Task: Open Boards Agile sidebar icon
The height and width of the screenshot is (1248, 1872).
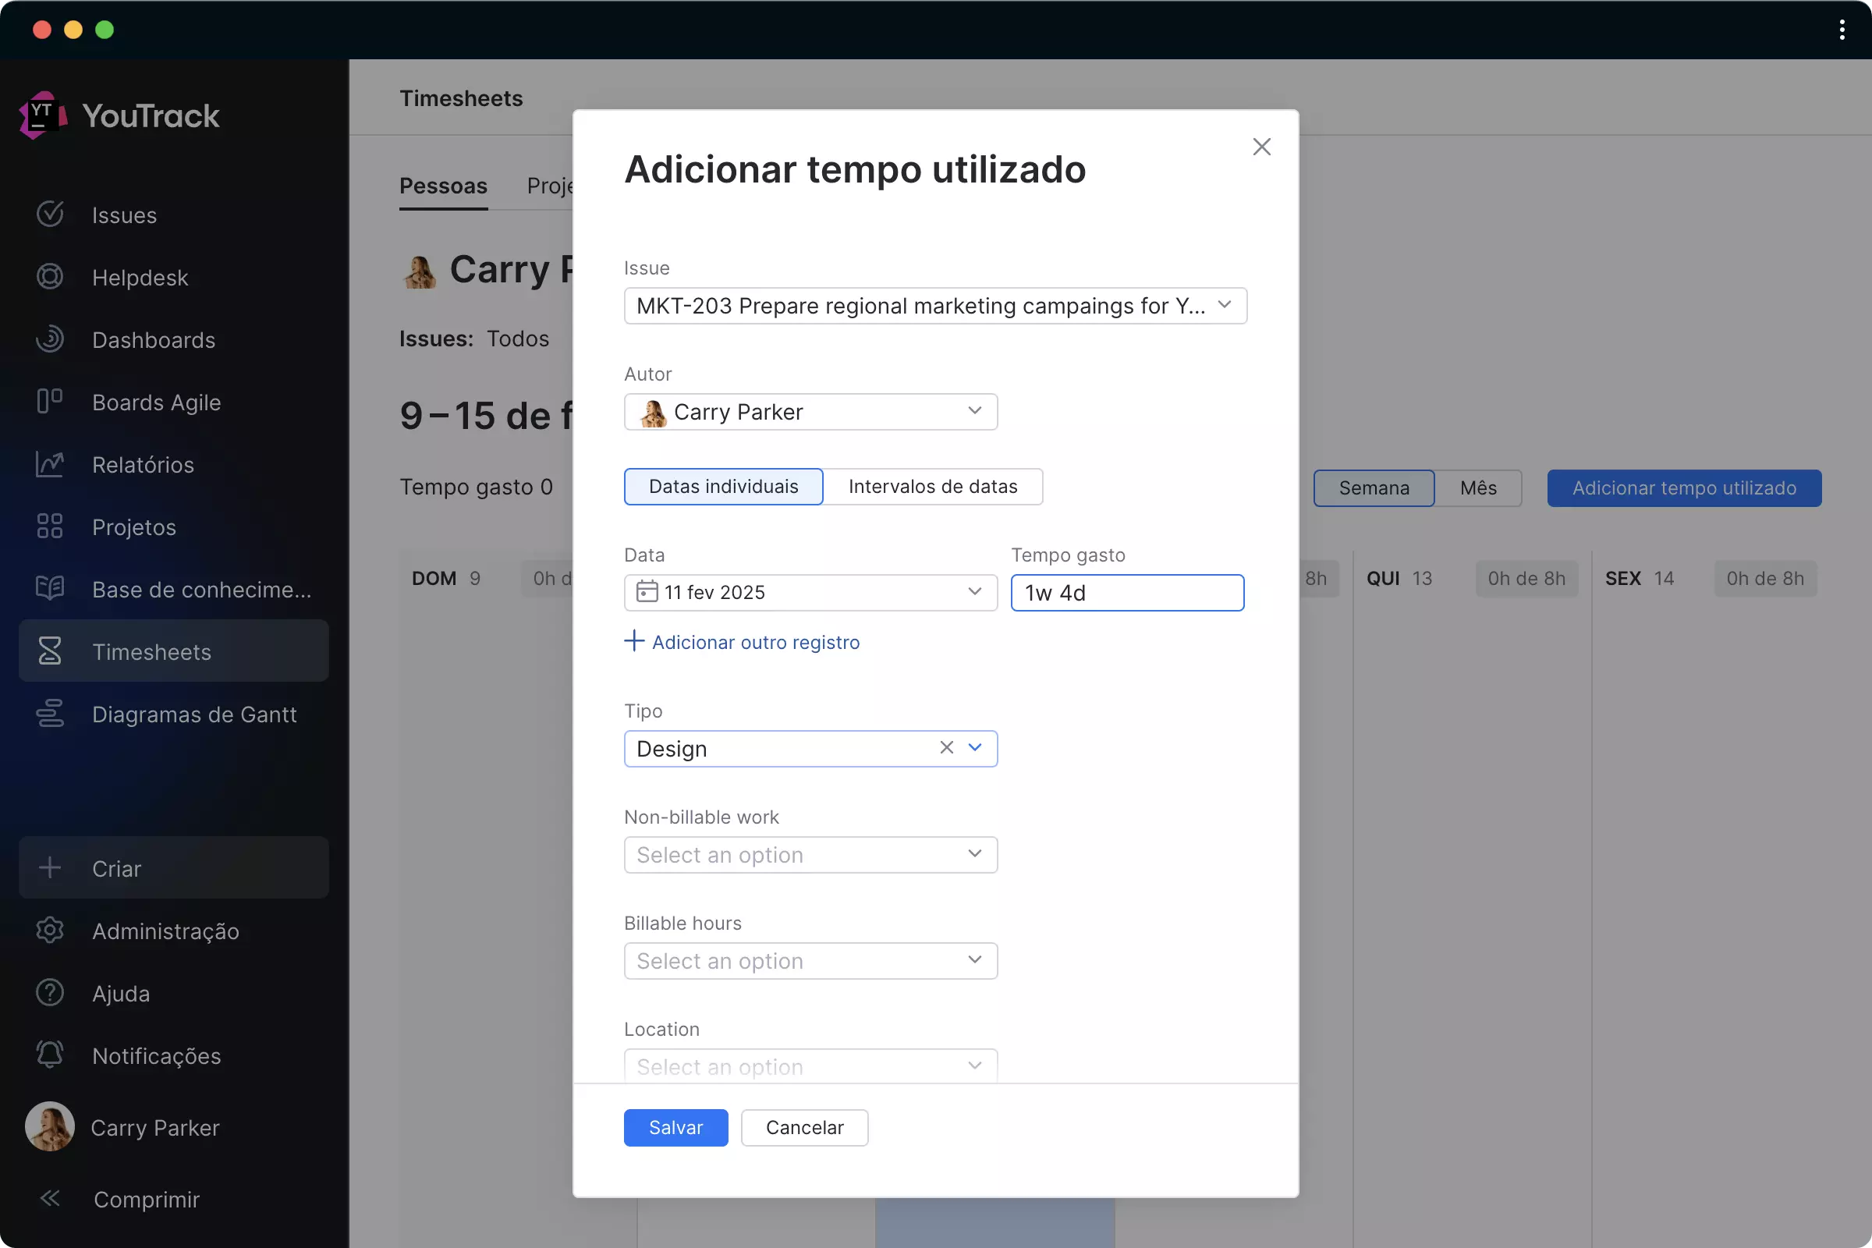Action: [49, 401]
